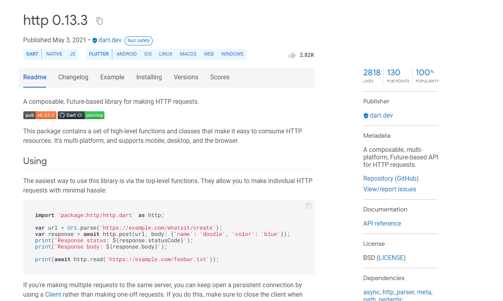503x301 pixels.
Task: Open the API reference link
Action: tap(382, 224)
